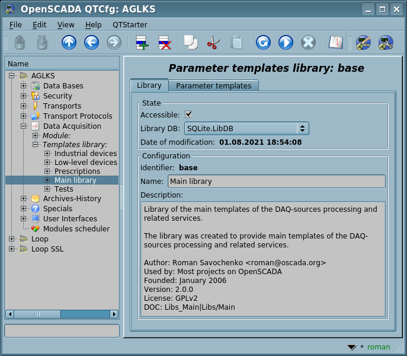Collapse the Templates library: branch
The height and width of the screenshot is (356, 407).
click(36, 145)
